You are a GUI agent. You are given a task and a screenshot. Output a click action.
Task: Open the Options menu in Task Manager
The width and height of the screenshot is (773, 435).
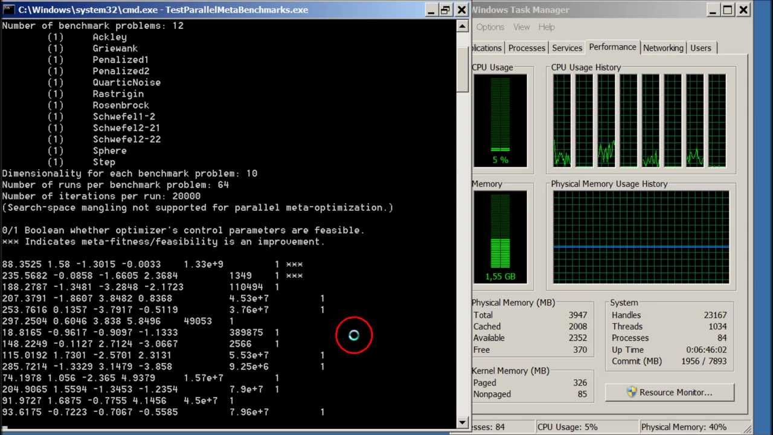(490, 27)
